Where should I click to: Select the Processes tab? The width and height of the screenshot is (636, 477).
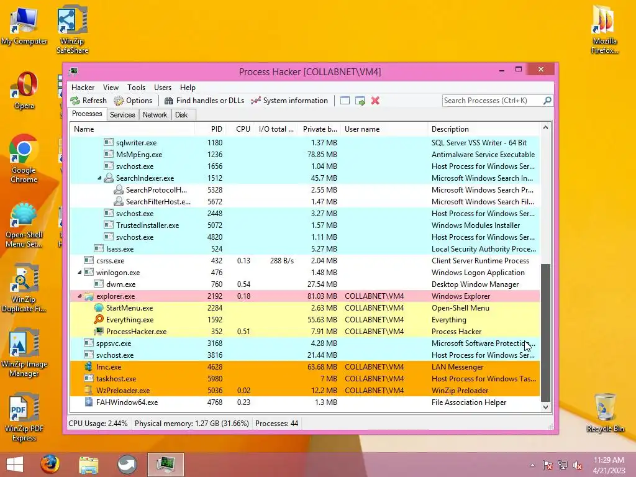(x=87, y=114)
